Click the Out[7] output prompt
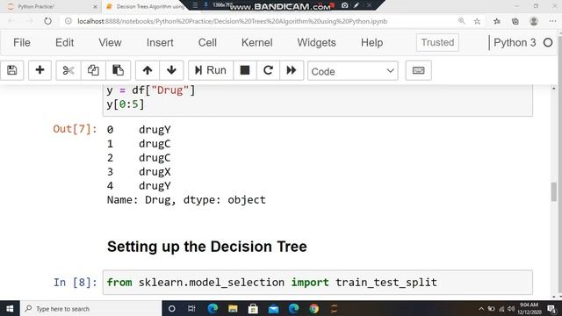This screenshot has width=562, height=316. [75, 129]
